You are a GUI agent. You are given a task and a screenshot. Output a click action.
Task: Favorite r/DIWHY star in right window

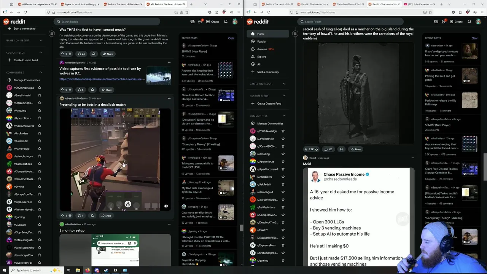coord(283,230)
